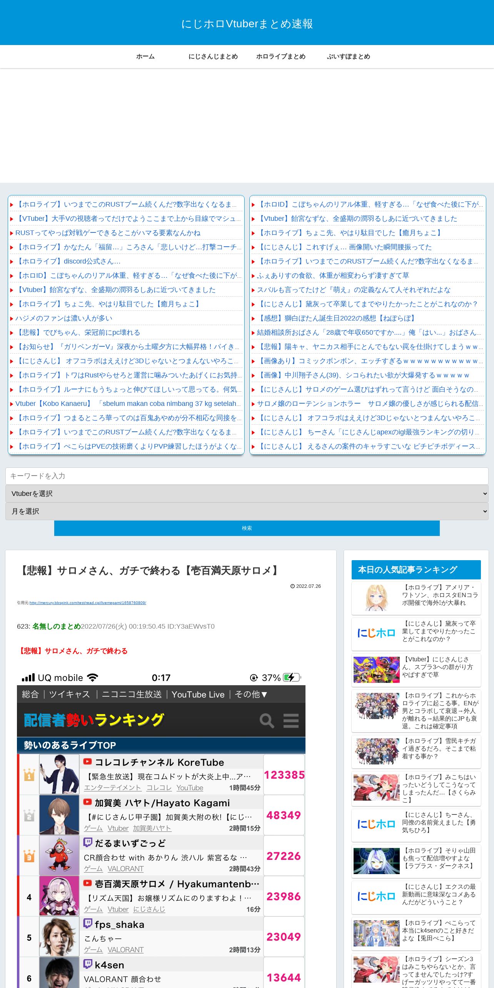Open the mercury.bbspink.com source link

pos(88,603)
